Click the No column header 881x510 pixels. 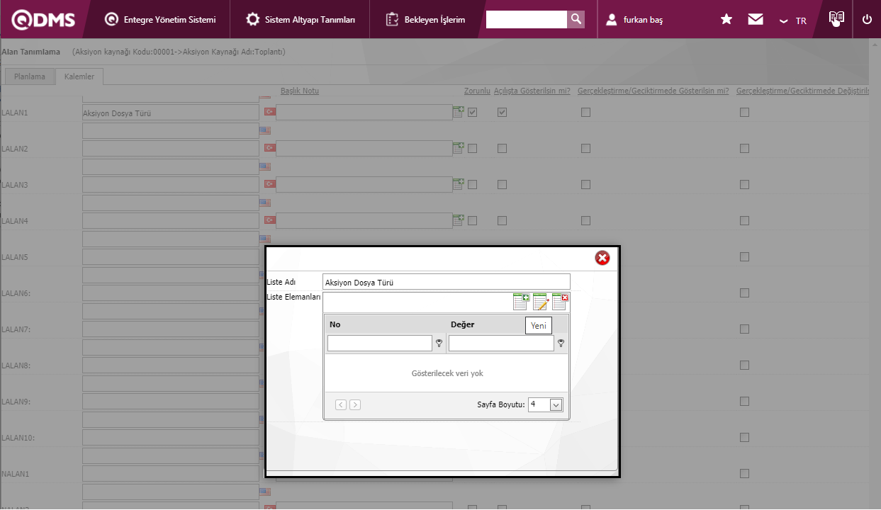[x=335, y=324]
